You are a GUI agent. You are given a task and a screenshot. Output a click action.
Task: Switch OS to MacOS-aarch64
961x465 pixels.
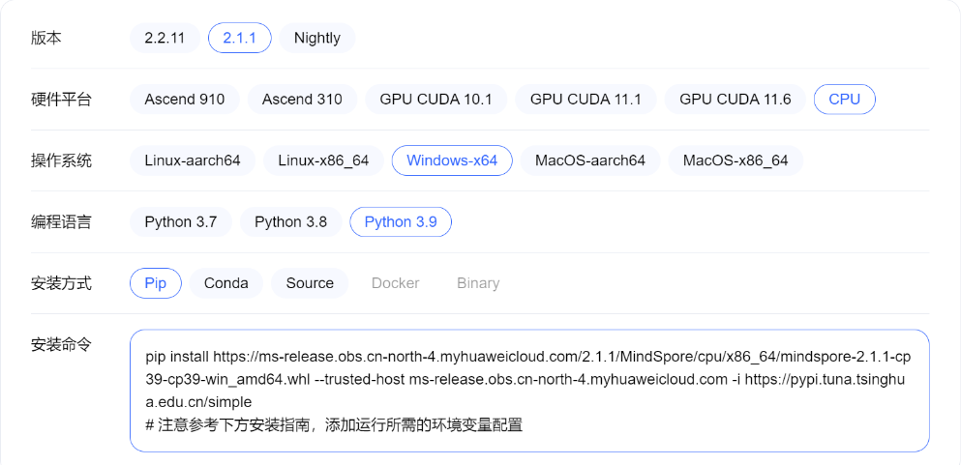point(590,160)
